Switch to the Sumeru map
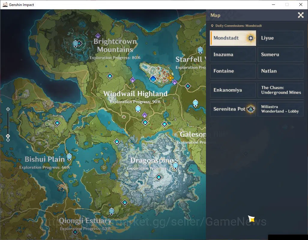Screen dimensions: 308x240 click(x=280, y=55)
